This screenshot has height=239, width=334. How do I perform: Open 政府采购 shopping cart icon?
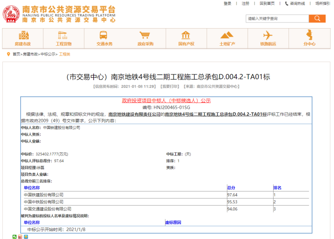(145, 36)
